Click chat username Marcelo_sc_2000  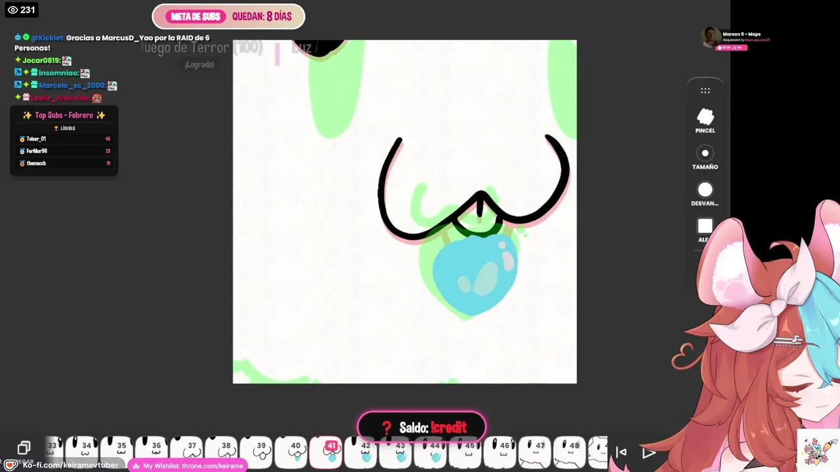click(72, 85)
